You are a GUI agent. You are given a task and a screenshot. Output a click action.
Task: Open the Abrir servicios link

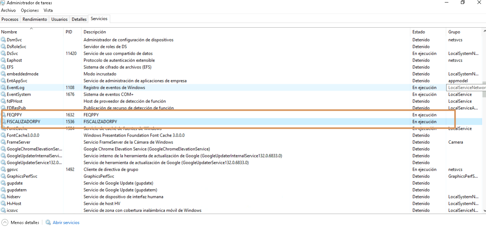coord(66,223)
